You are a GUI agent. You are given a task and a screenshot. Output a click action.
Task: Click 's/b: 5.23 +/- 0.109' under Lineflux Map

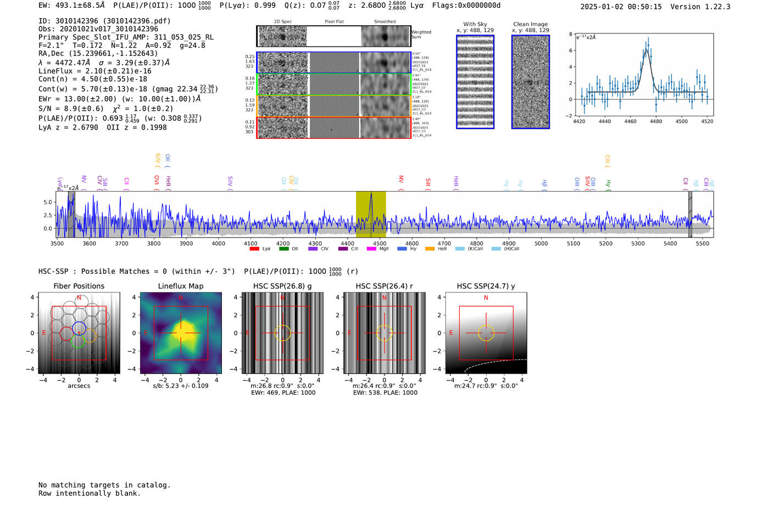tap(181, 386)
